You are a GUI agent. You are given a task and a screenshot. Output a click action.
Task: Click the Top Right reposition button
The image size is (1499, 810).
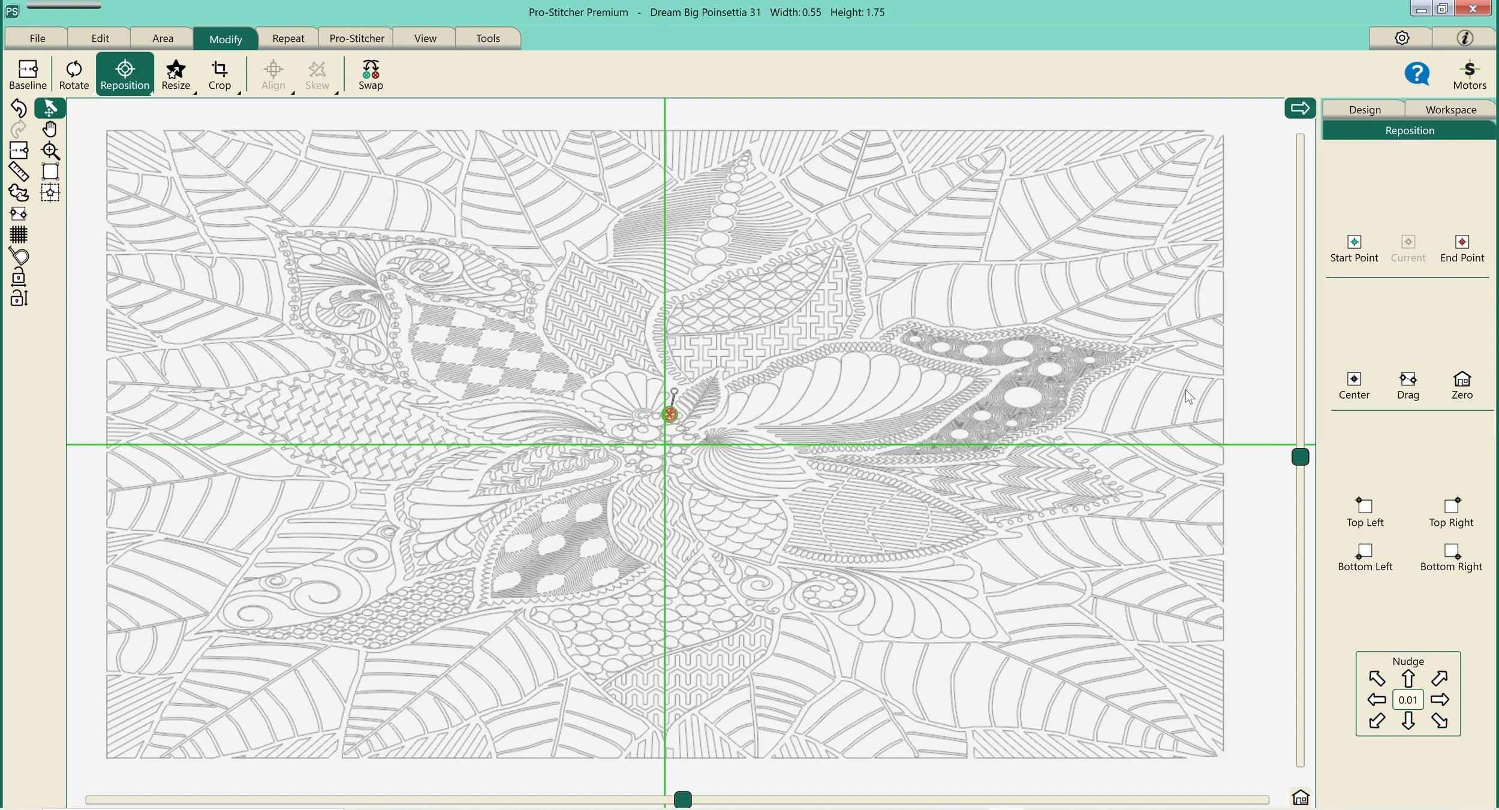[x=1450, y=512]
